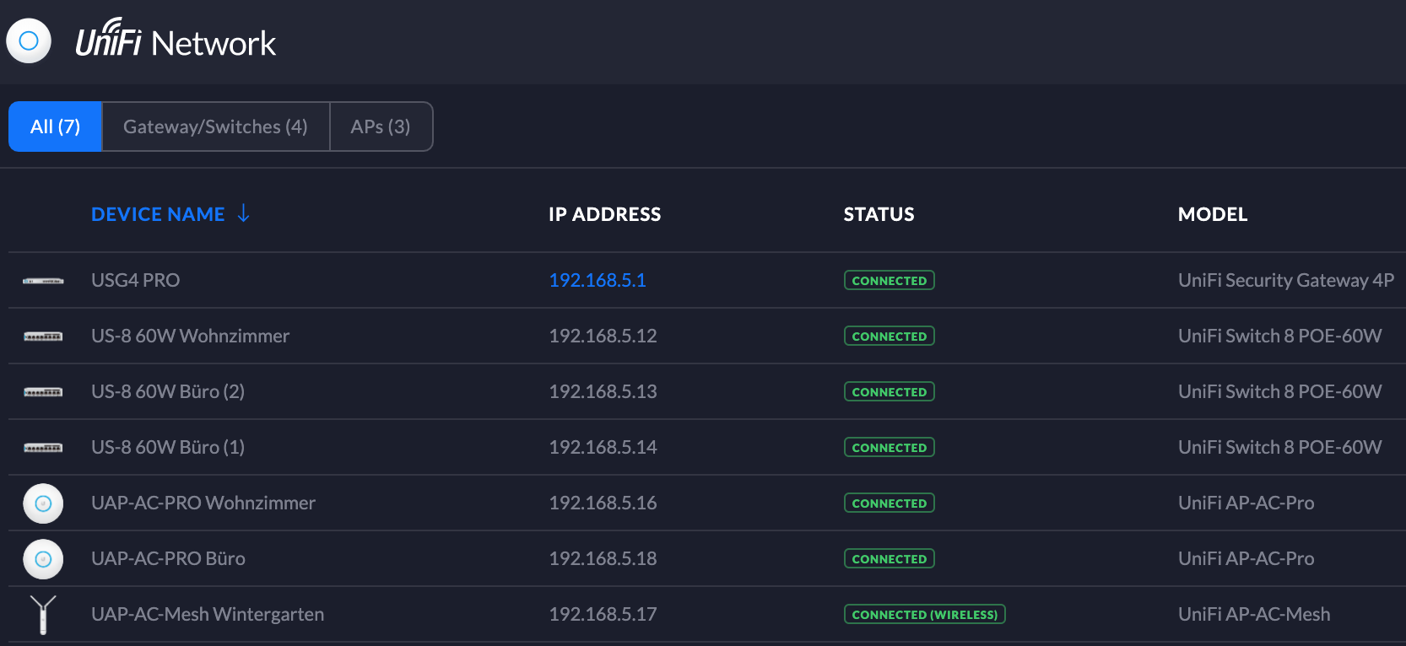Show the APs (3) tab
The height and width of the screenshot is (646, 1406).
(381, 127)
